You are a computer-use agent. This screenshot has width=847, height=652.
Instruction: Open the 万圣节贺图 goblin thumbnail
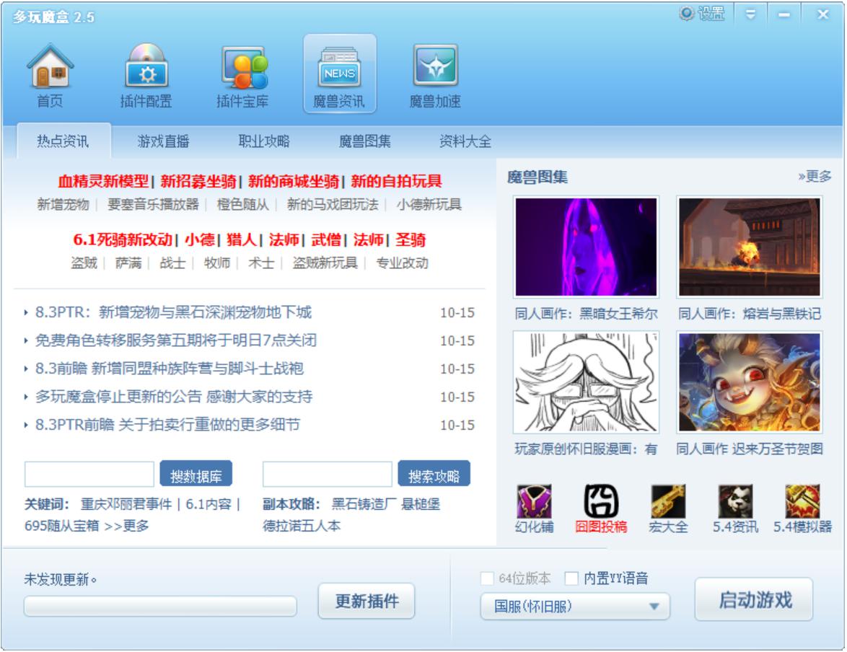749,382
